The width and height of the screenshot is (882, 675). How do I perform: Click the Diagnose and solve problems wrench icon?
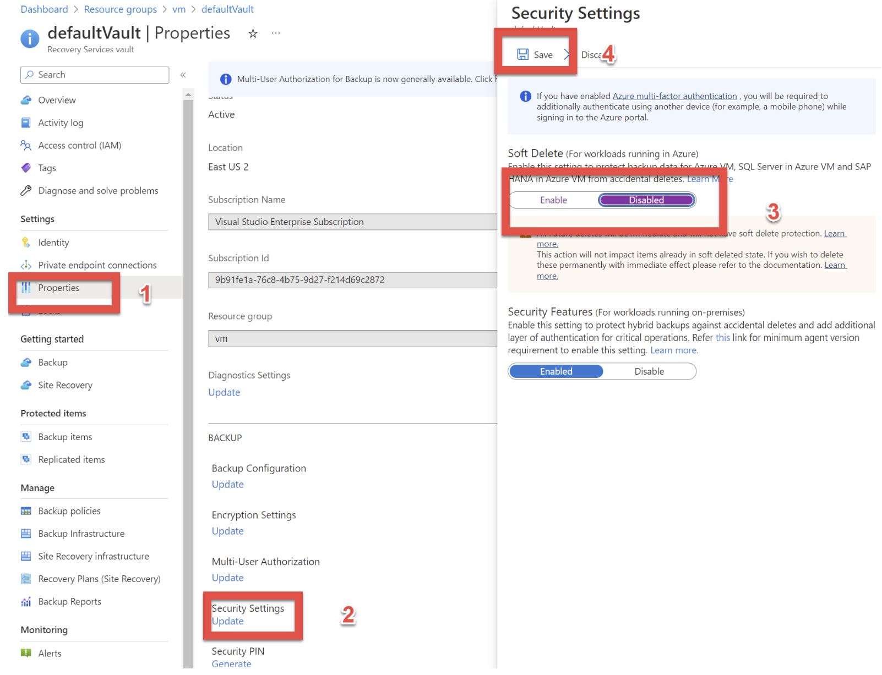coord(26,190)
